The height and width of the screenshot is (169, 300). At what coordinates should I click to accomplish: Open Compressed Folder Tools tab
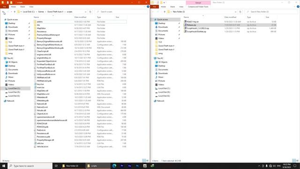(198, 7)
